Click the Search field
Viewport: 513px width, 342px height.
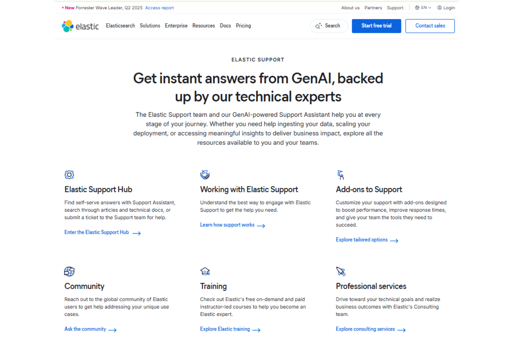329,26
